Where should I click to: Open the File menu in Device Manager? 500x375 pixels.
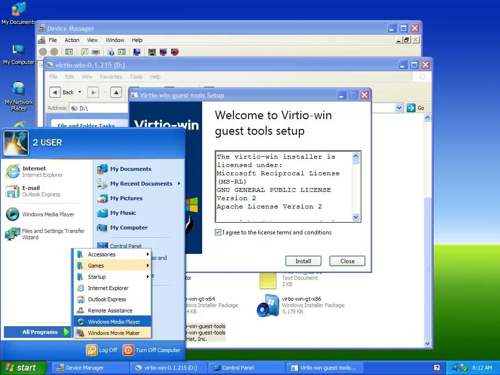point(53,40)
